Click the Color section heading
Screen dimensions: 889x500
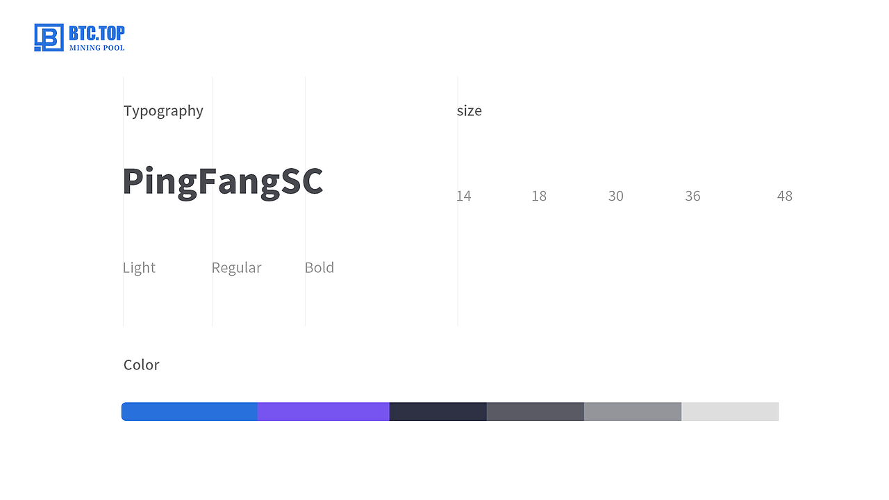[x=141, y=365]
